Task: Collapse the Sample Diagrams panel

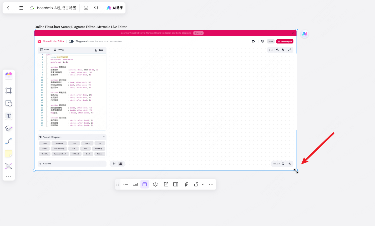Action: pyautogui.click(x=104, y=137)
